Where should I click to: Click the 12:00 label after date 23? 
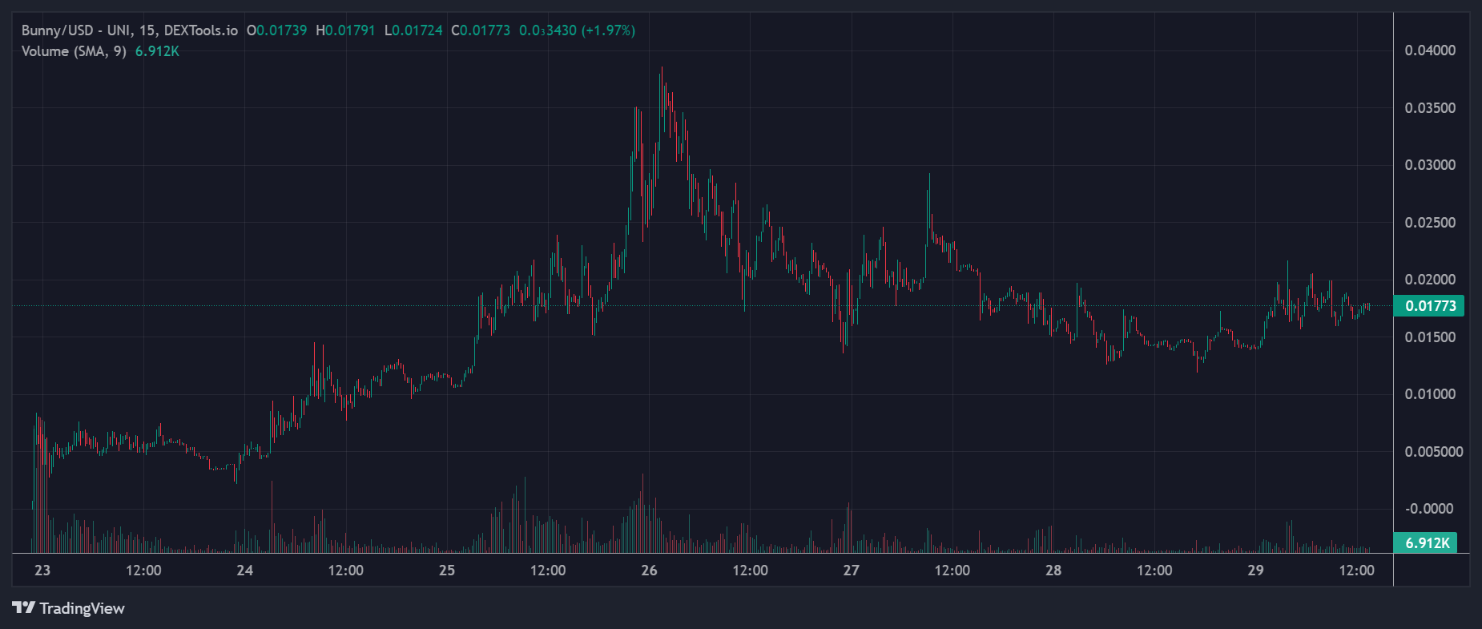pos(143,571)
